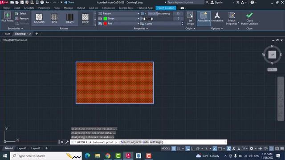This screenshot has height=160, width=285.
Task: Add a new drawing tab with plus
Action: [37, 34]
